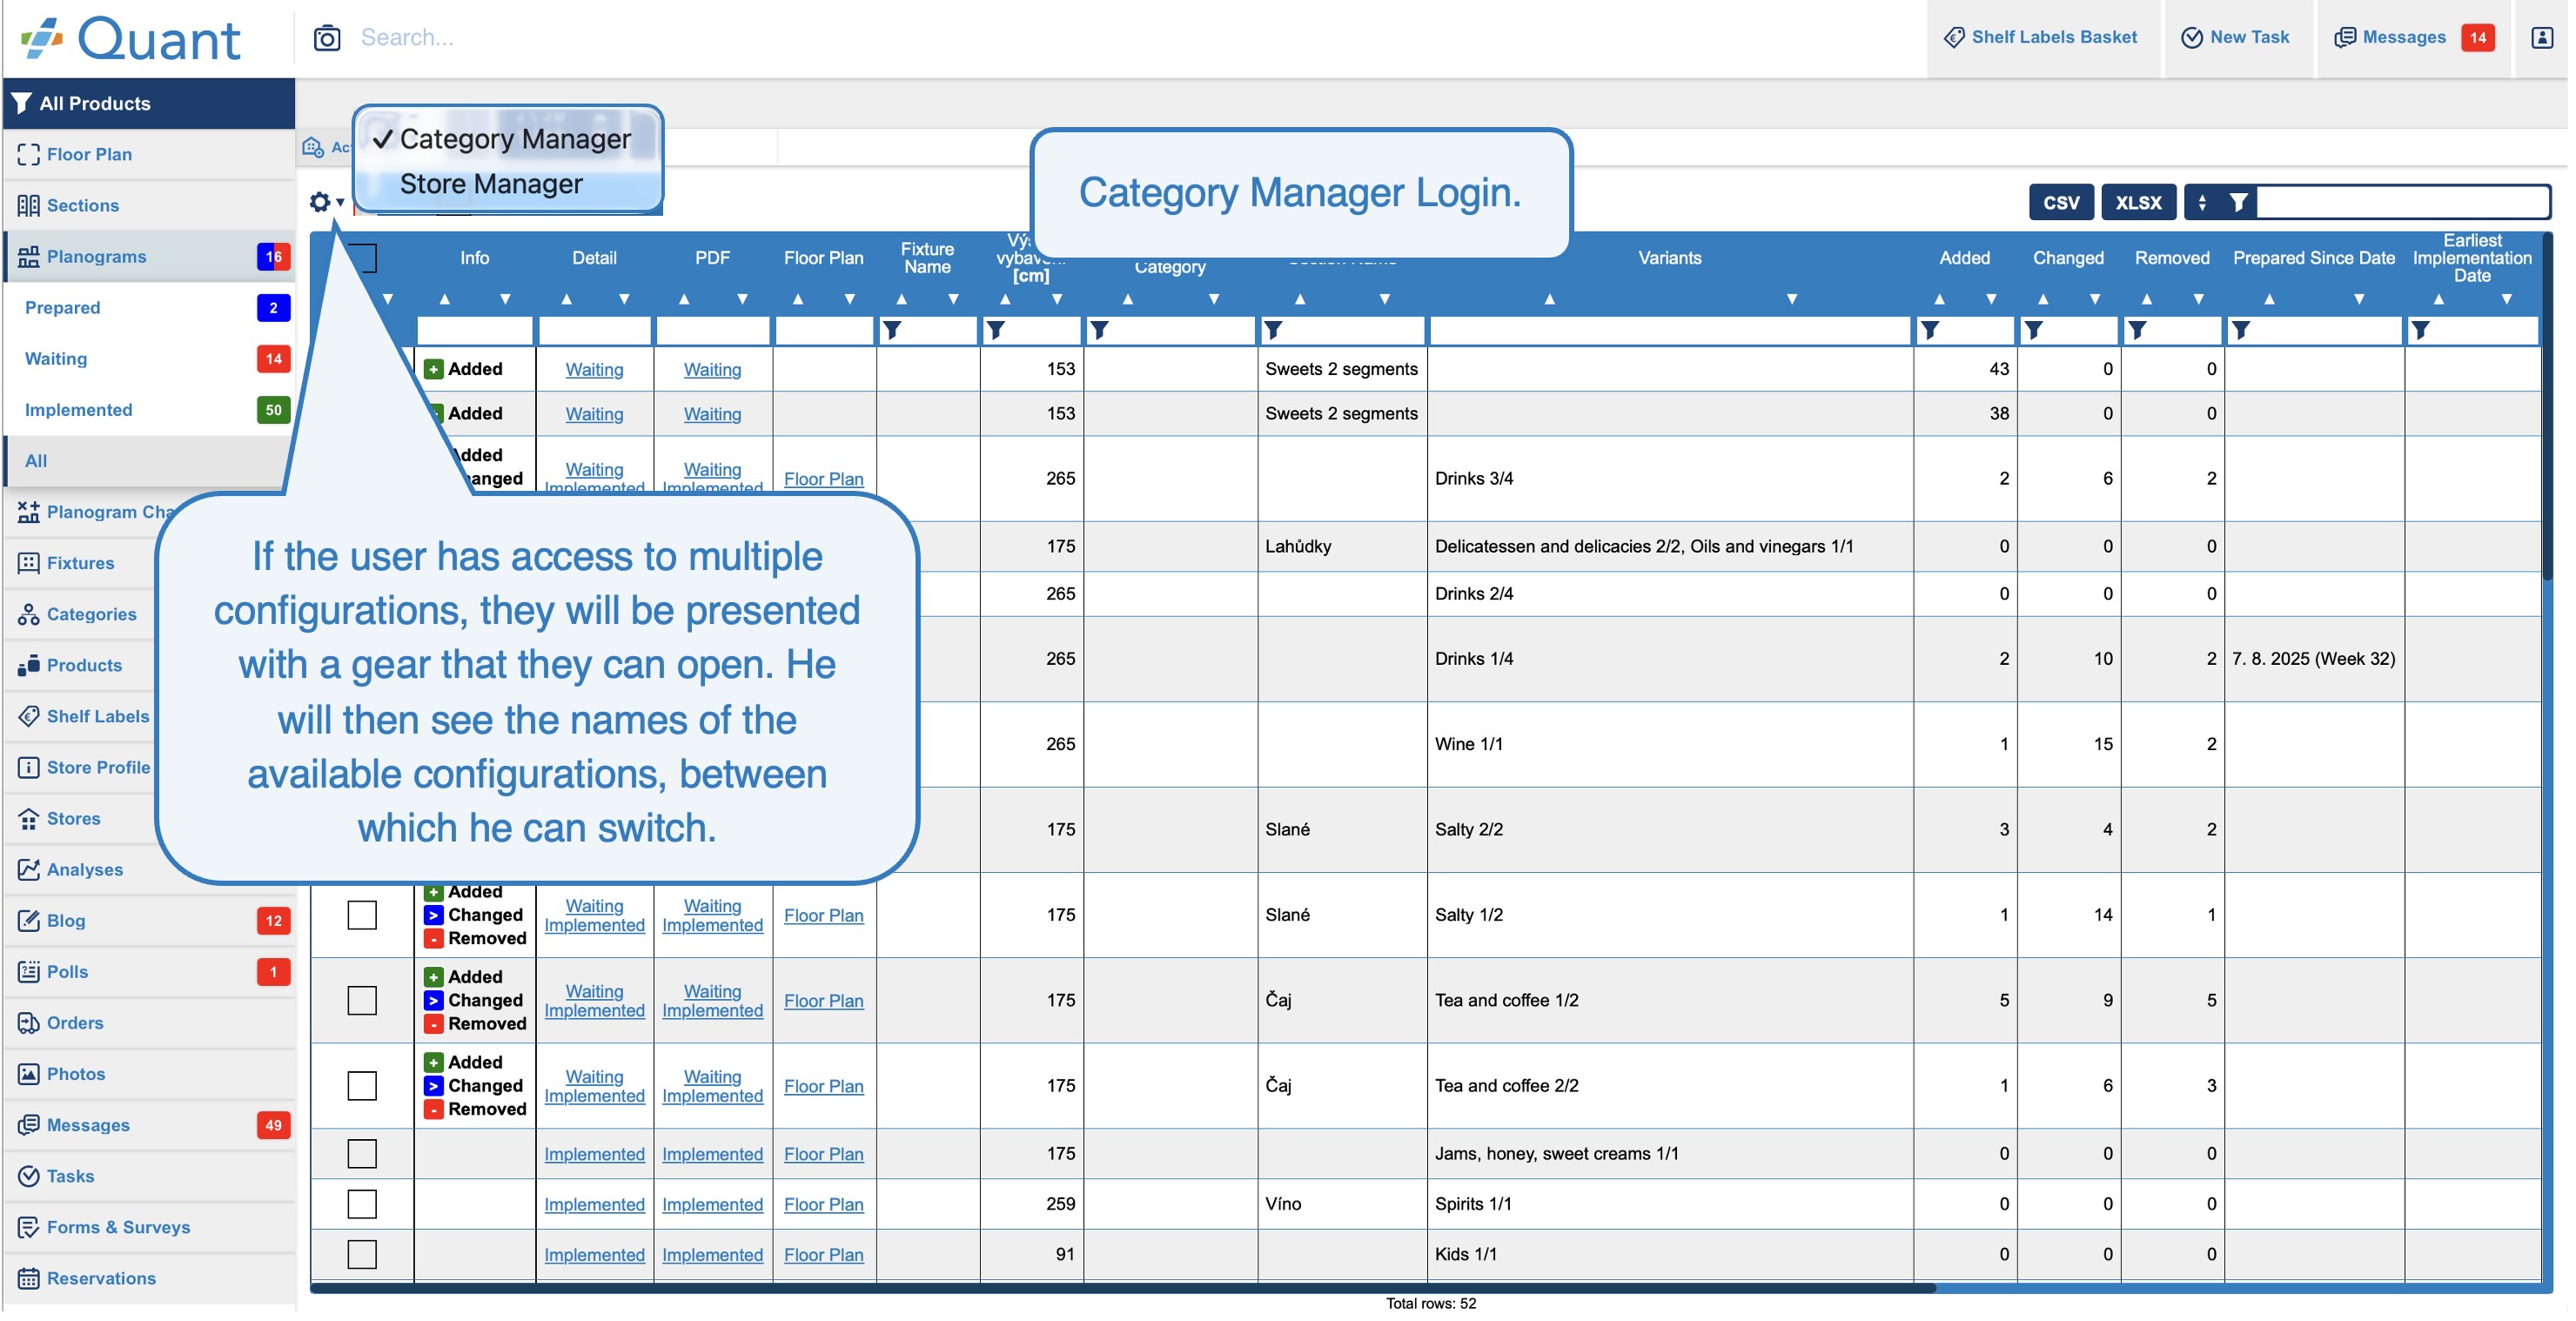Select the Spirits 1/1 row checkbox
2576x1321 pixels.
(362, 1204)
